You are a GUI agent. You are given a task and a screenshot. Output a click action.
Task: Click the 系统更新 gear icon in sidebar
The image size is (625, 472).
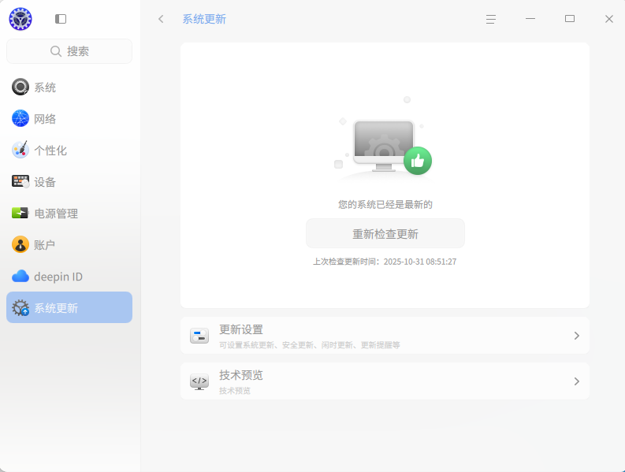tap(20, 307)
